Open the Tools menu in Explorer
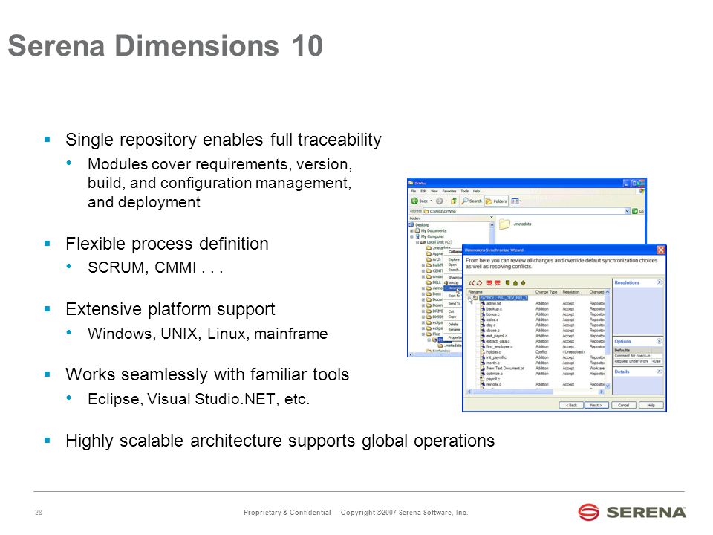Viewport: 713px width, 535px height. (464, 191)
